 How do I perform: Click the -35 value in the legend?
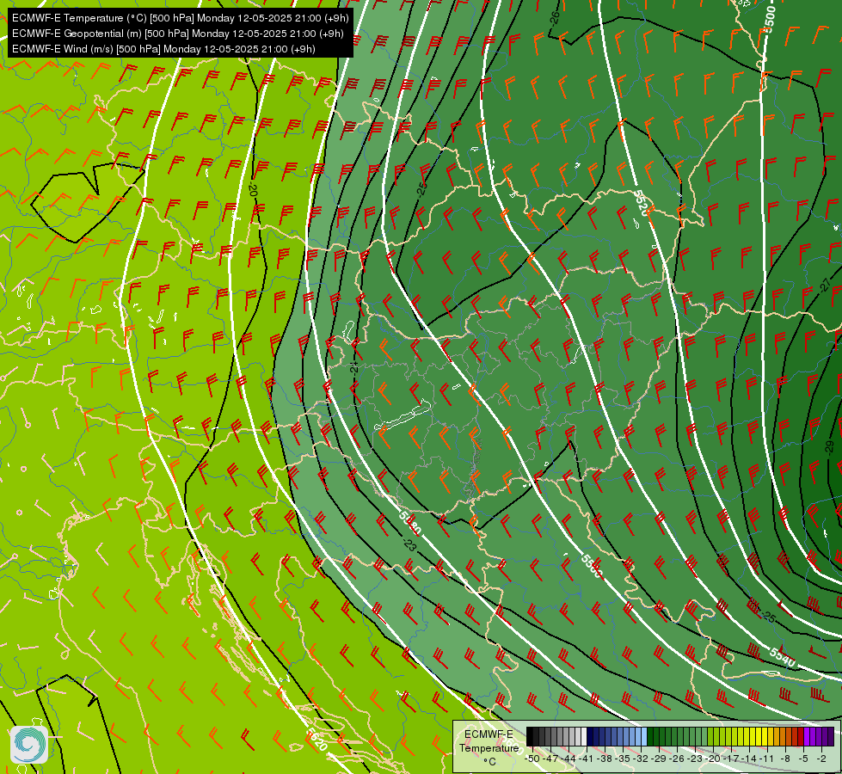click(x=624, y=759)
